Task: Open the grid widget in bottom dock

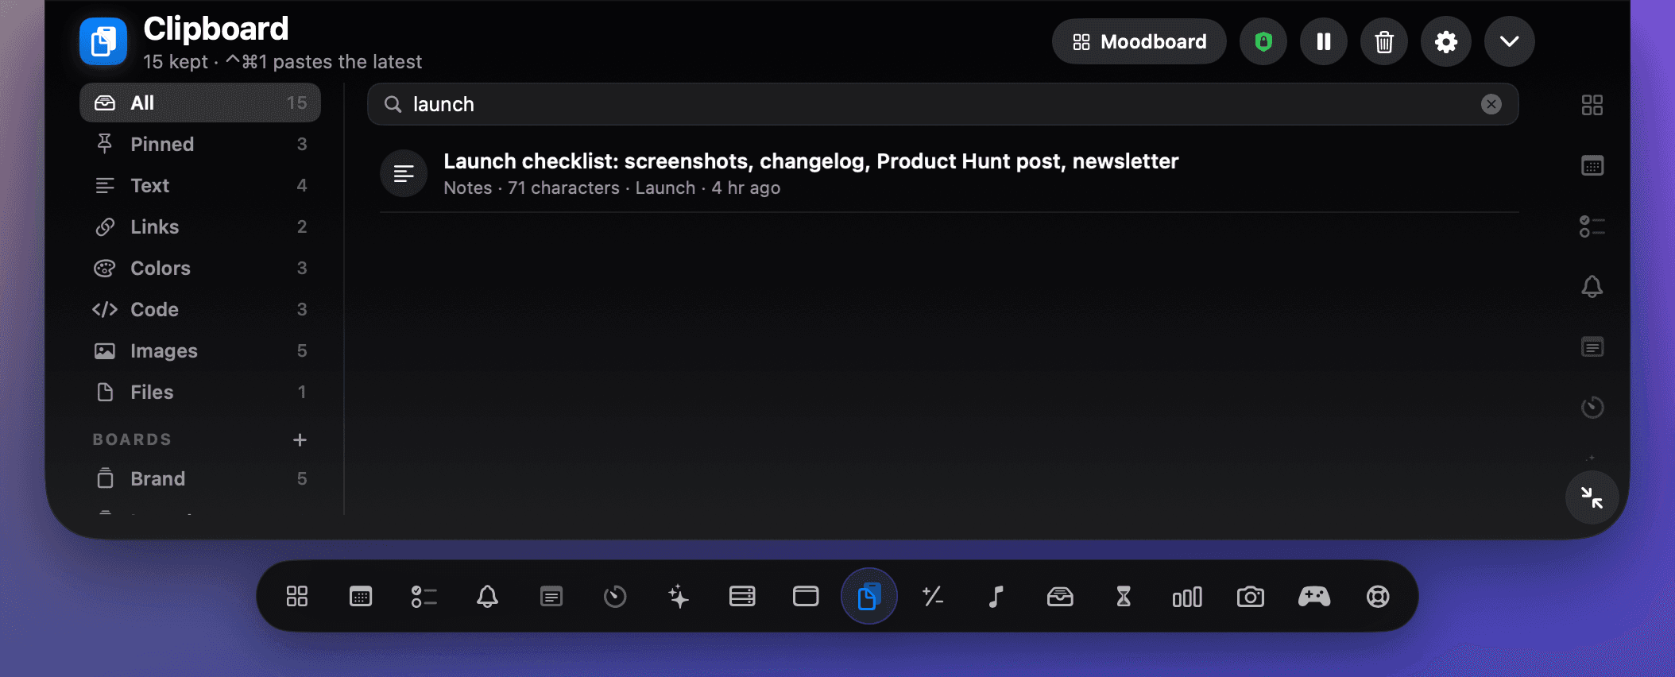Action: [x=297, y=597]
